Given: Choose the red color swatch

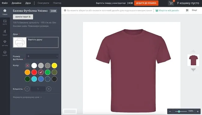Looking at the screenshot, I should [34, 72].
